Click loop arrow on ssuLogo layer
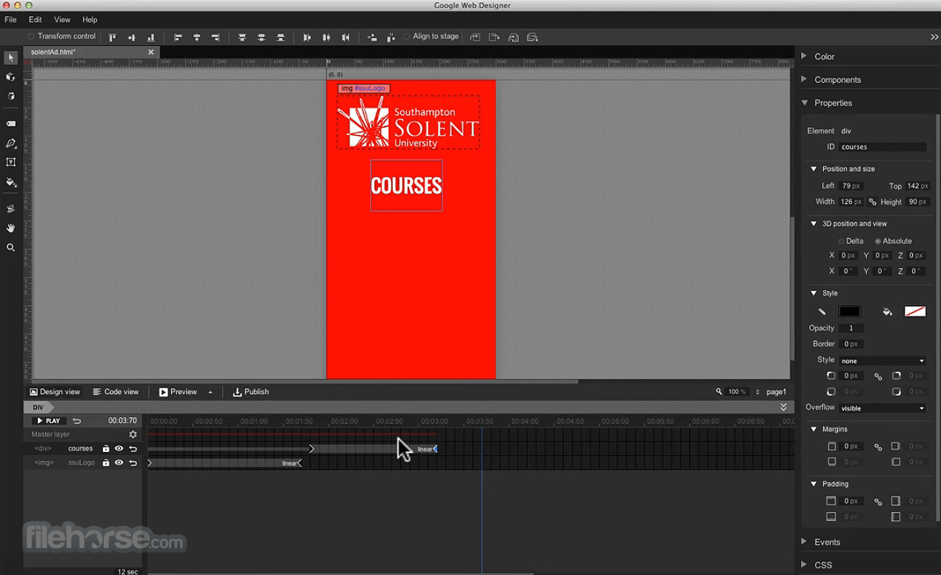The height and width of the screenshot is (575, 941). coord(133,463)
